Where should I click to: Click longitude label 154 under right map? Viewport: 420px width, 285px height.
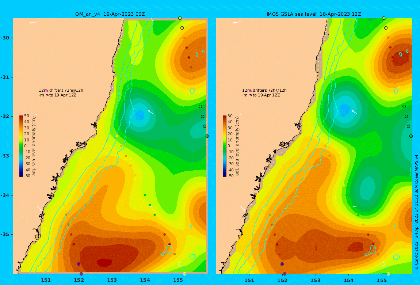(x=348, y=280)
